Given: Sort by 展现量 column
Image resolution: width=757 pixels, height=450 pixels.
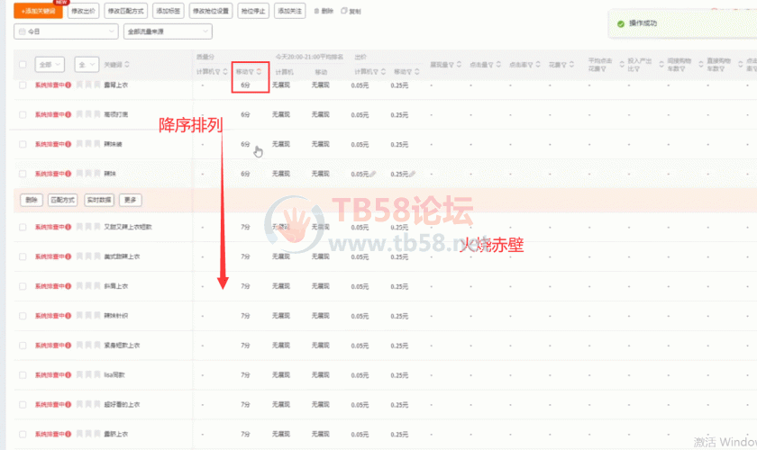Looking at the screenshot, I should pyautogui.click(x=442, y=65).
